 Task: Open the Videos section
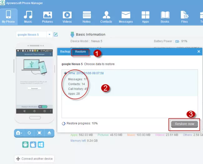coord(67,17)
